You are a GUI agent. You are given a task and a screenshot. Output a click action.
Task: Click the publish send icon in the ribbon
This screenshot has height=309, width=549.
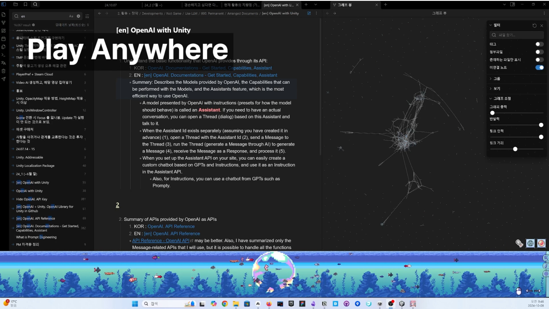pos(3,79)
